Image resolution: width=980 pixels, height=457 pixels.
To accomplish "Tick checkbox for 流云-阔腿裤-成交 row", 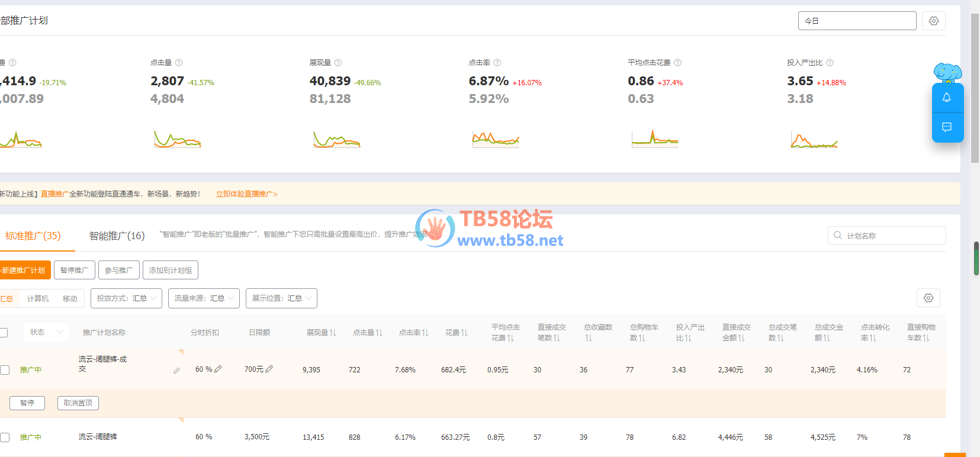I will pyautogui.click(x=5, y=370).
